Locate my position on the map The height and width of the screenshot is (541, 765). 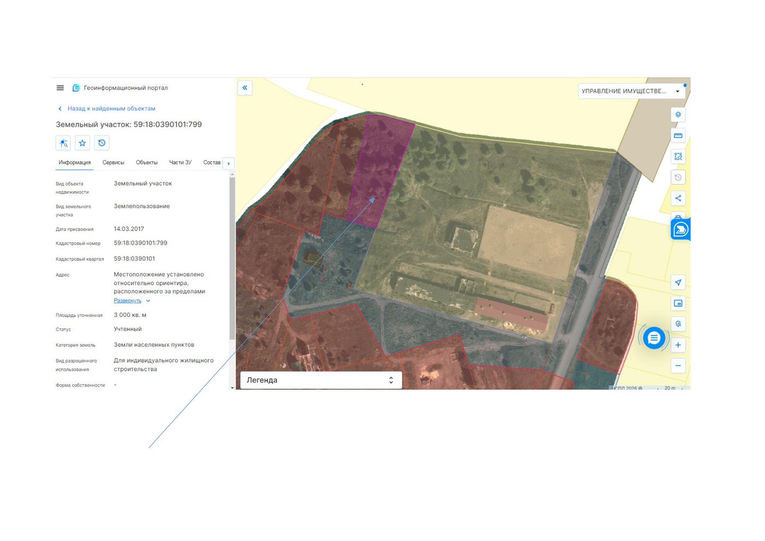[678, 283]
